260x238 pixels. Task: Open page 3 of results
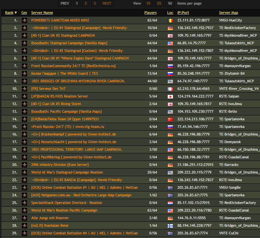(95, 3)
